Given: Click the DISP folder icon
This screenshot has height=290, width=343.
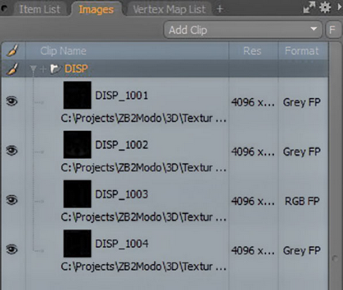Looking at the screenshot, I should [55, 69].
